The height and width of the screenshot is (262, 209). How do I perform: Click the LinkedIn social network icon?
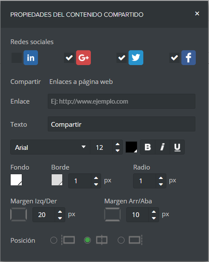tap(31, 58)
